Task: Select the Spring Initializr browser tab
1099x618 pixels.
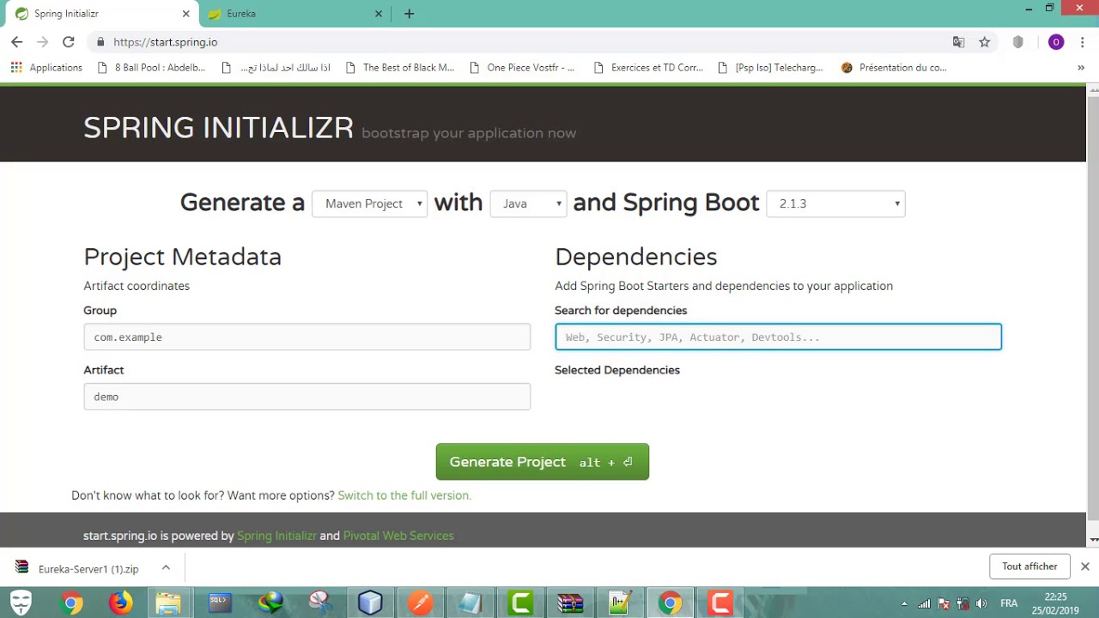Action: [x=99, y=14]
